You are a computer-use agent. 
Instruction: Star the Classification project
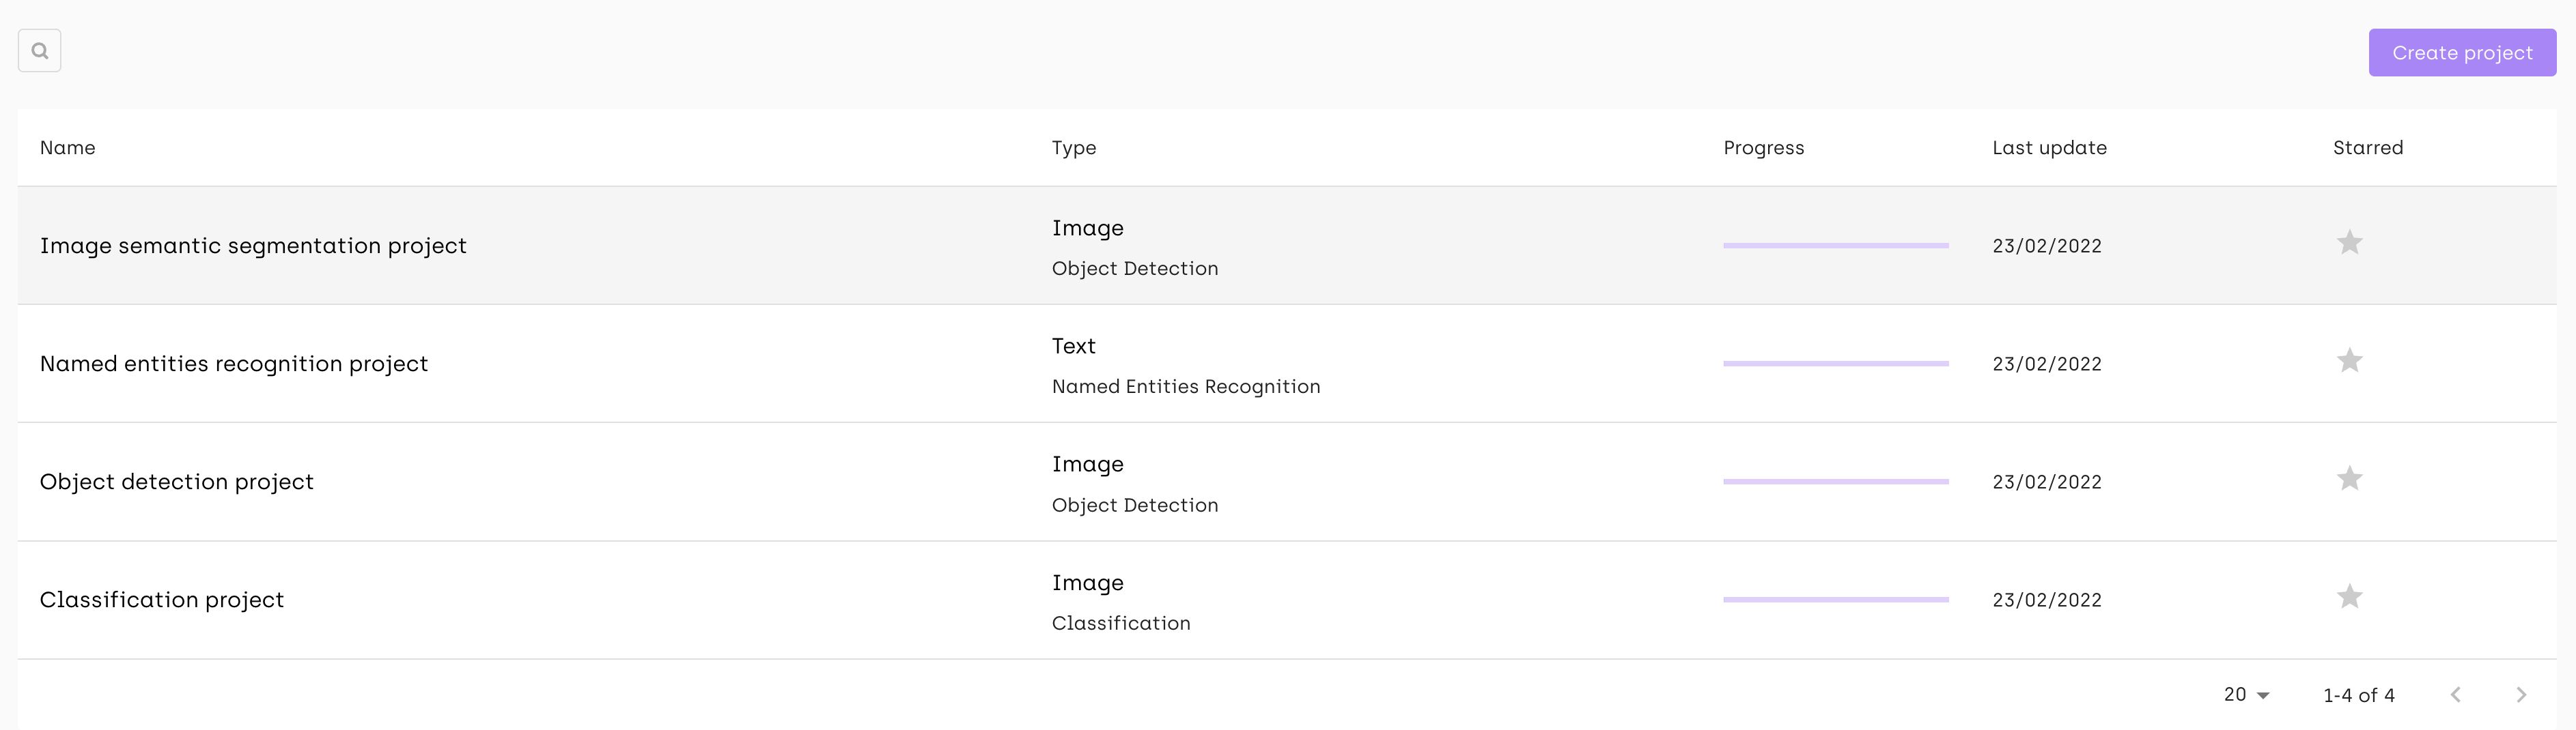(x=2349, y=597)
